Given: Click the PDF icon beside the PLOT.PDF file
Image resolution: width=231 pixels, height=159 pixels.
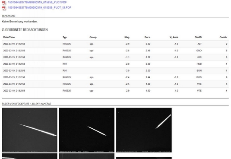Looking at the screenshot, I should pyautogui.click(x=4, y=3).
